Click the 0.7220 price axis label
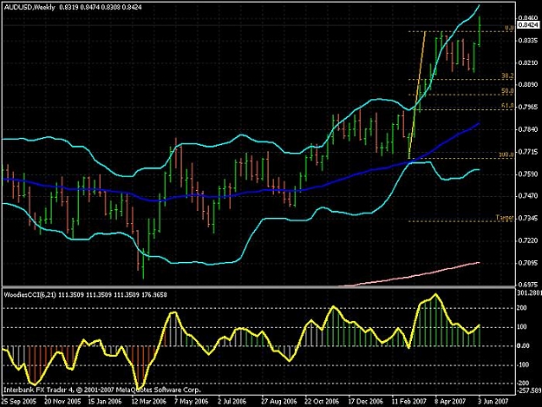Viewport: 542px width, 407px height. [x=528, y=240]
